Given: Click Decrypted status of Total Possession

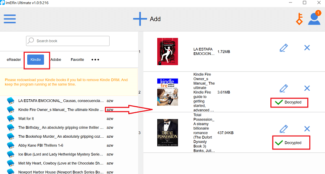Looking at the screenshot, I should pyautogui.click(x=288, y=142).
